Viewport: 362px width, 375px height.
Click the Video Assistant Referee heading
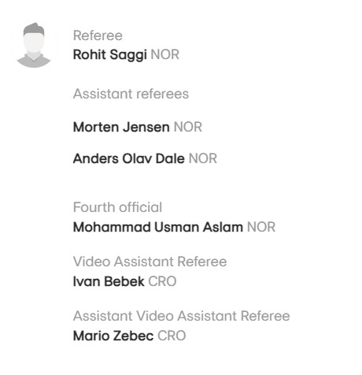pos(150,262)
